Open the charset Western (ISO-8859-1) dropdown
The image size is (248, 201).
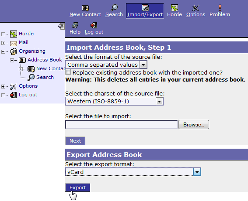(114, 101)
